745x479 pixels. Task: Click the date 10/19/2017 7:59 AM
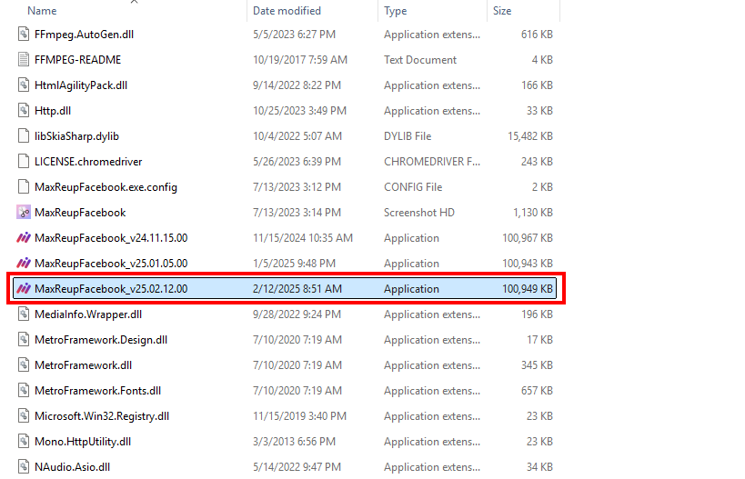pos(300,60)
